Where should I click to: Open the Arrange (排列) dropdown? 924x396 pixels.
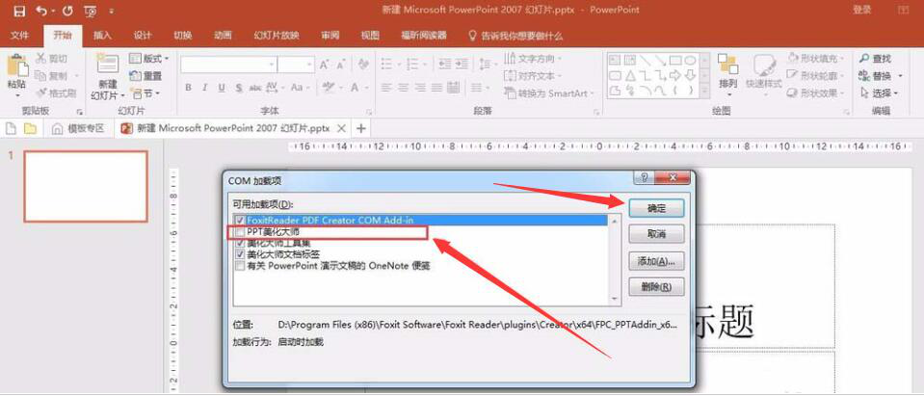(x=728, y=76)
